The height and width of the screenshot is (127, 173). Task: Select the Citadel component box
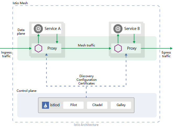[97, 105]
